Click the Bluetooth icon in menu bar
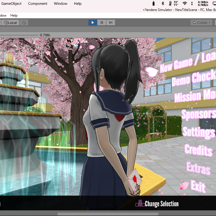This screenshot has width=216, height=216. pos(163,3)
